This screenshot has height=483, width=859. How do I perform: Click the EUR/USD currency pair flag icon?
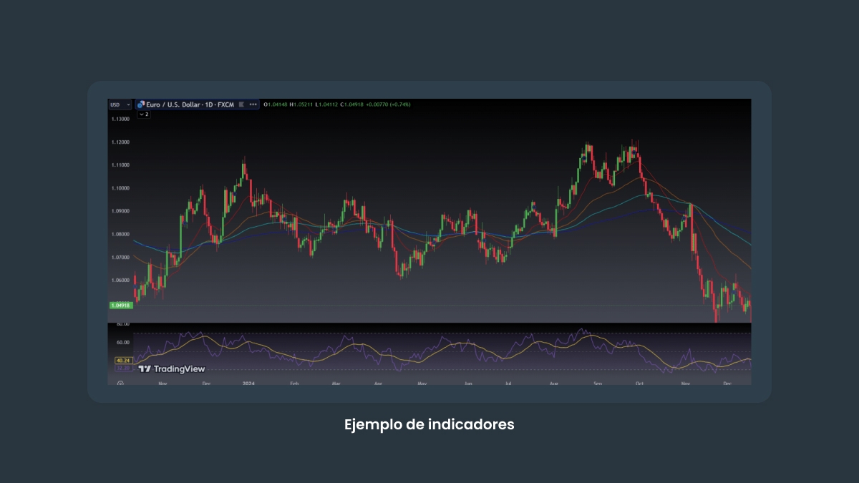(x=140, y=104)
